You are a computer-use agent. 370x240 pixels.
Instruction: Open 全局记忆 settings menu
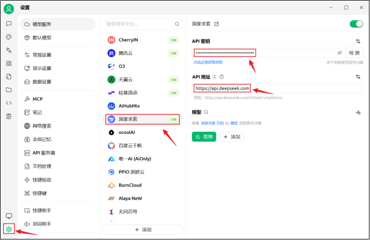[x=58, y=139]
